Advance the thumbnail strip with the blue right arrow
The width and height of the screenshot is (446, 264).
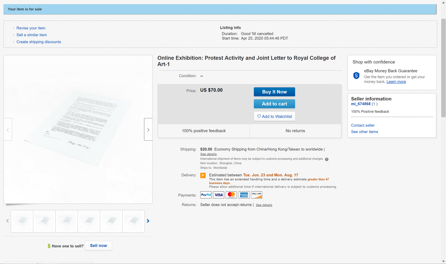(148, 221)
